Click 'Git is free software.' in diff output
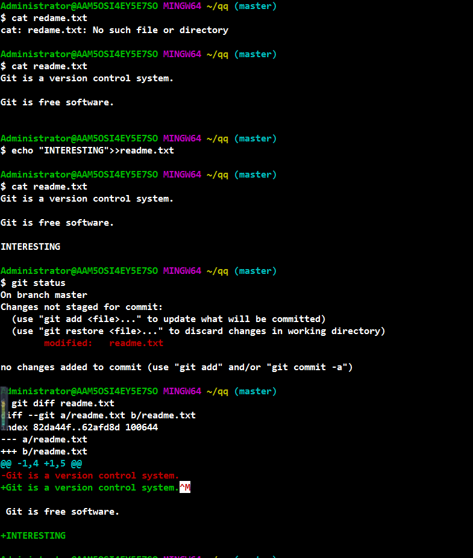Image resolution: width=473 pixels, height=558 pixels. 62,512
